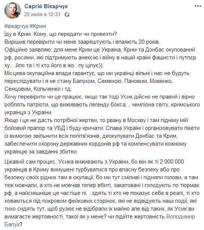
Task: Click the number '2 000 000' in the post
Action: pos(172,162)
